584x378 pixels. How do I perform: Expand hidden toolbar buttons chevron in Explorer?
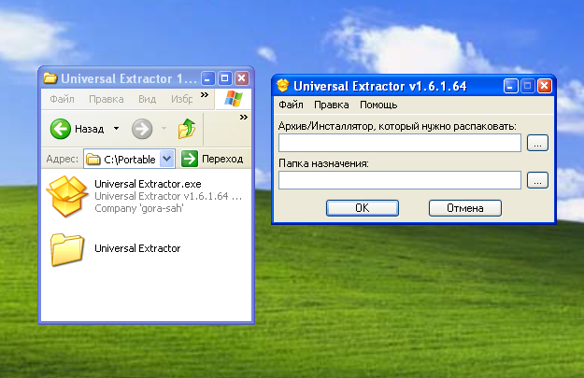tap(244, 118)
